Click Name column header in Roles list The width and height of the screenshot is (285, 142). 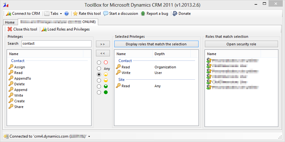click(233, 54)
